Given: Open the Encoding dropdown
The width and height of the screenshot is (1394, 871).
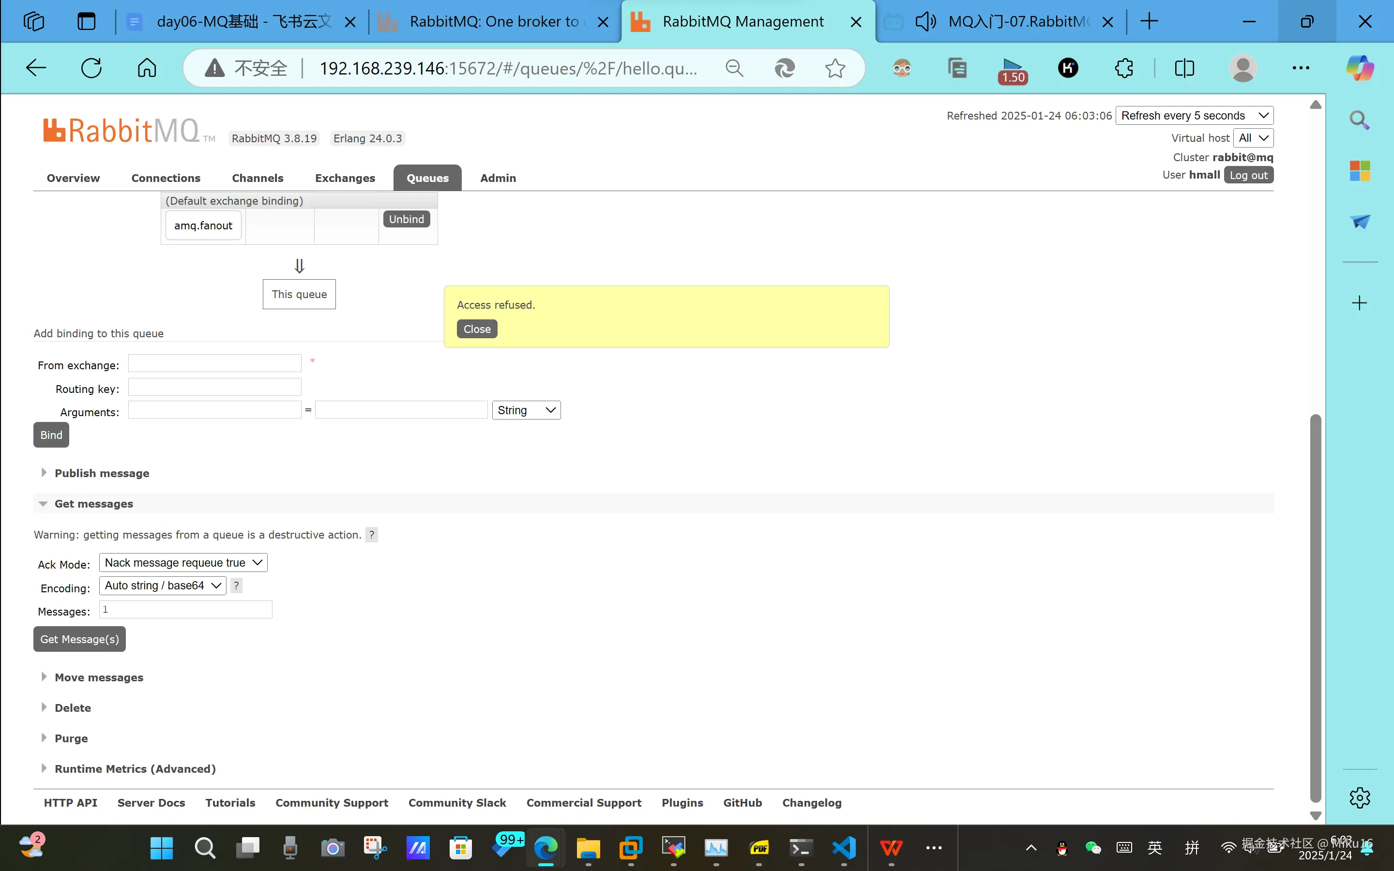Looking at the screenshot, I should pyautogui.click(x=163, y=586).
